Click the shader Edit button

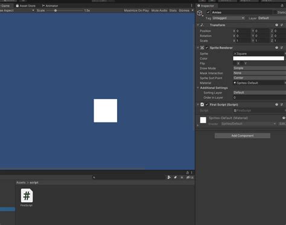pyautogui.click(x=282, y=124)
